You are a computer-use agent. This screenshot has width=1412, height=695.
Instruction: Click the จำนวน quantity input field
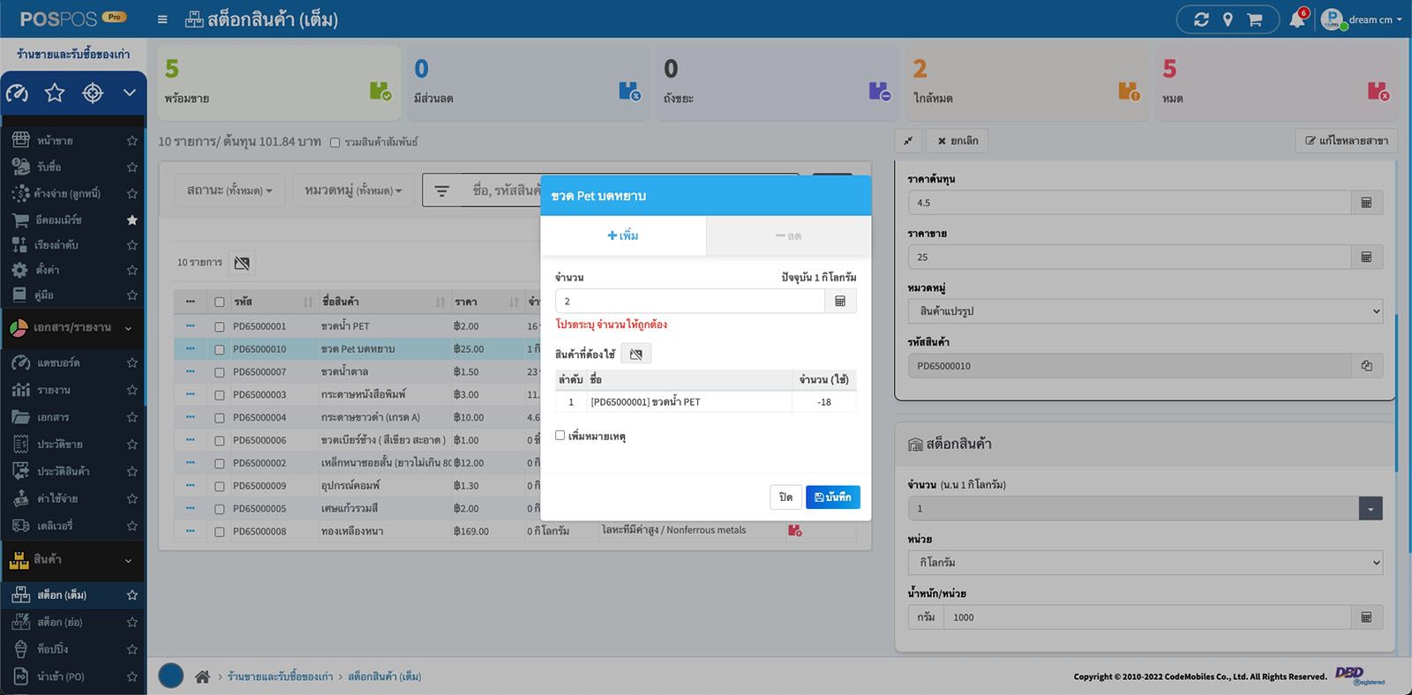tap(689, 302)
